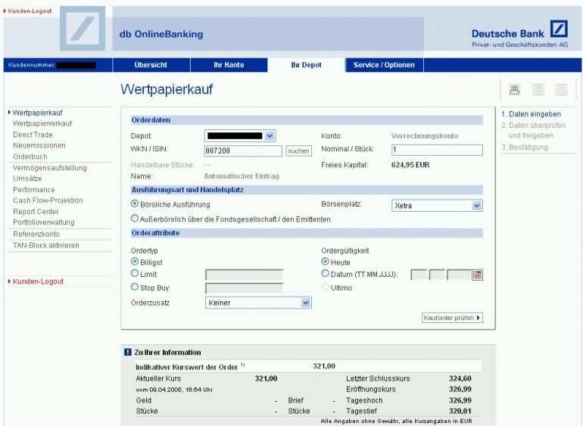The image size is (583, 426).
Task: Click Kauforder prüfen button
Action: tap(452, 318)
